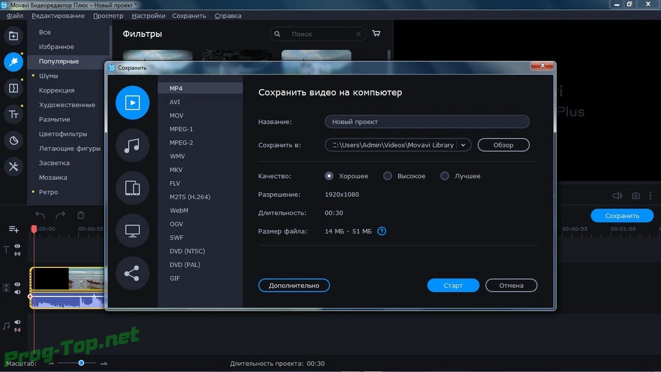Toggle the music track link icon
Screen dimensions: 661x372
(x=18, y=330)
